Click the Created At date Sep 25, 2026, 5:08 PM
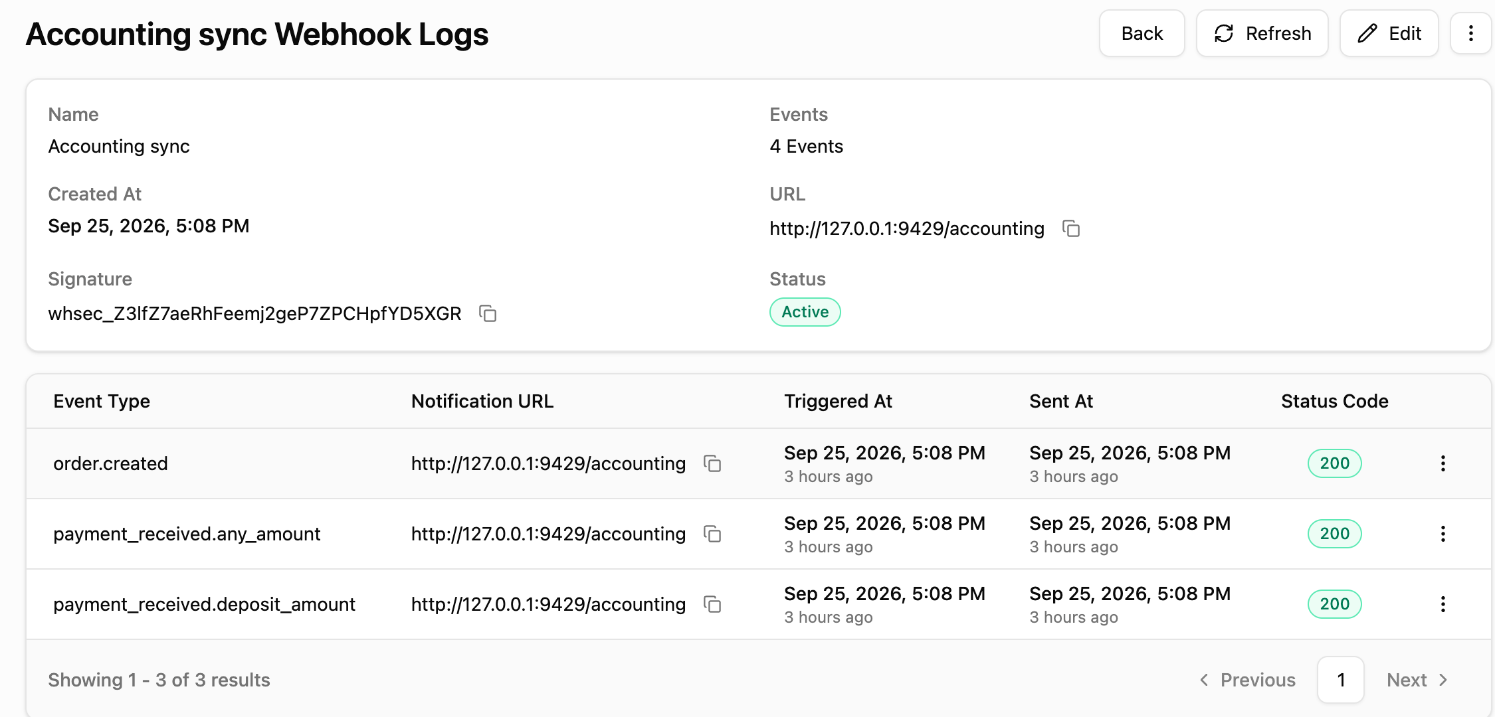 (149, 226)
